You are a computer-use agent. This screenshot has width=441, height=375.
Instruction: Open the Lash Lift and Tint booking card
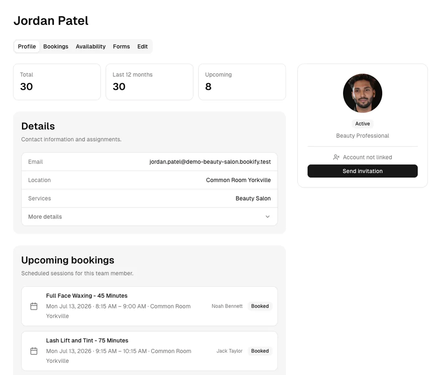[149, 351]
